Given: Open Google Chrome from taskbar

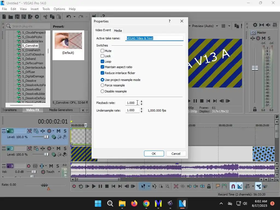Looking at the screenshot, I should coord(146,203).
